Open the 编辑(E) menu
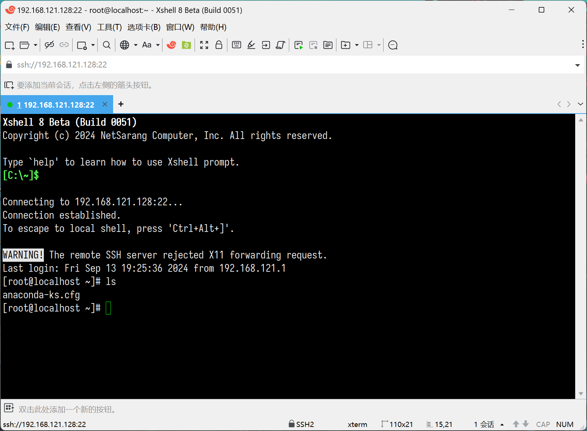 [x=47, y=27]
